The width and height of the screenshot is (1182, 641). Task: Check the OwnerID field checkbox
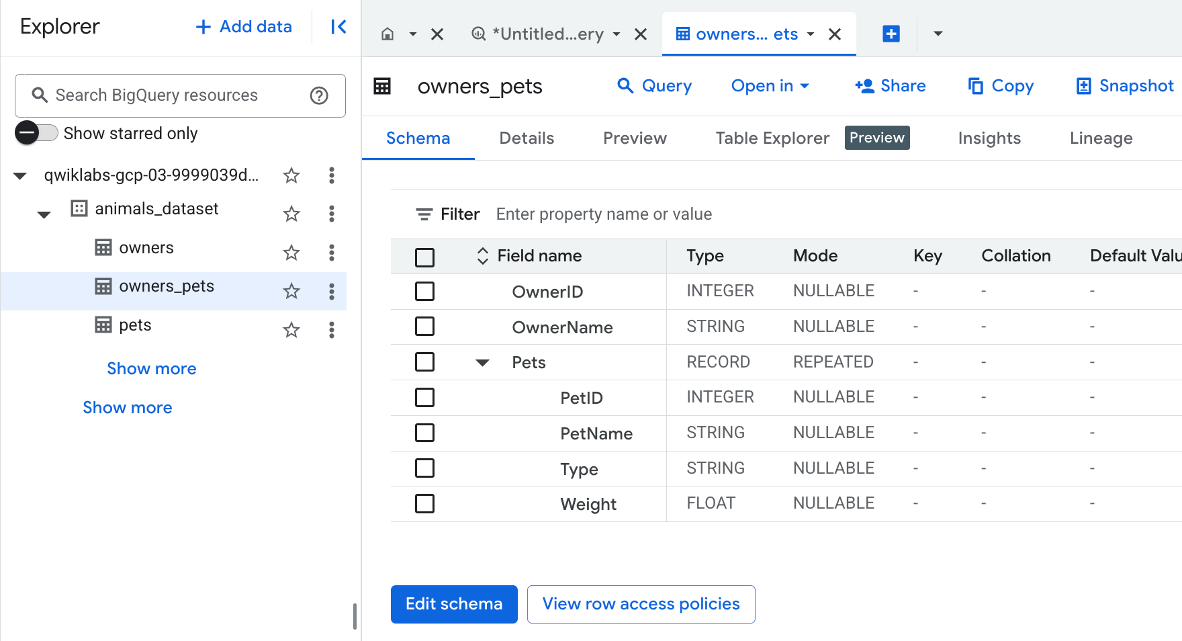424,292
